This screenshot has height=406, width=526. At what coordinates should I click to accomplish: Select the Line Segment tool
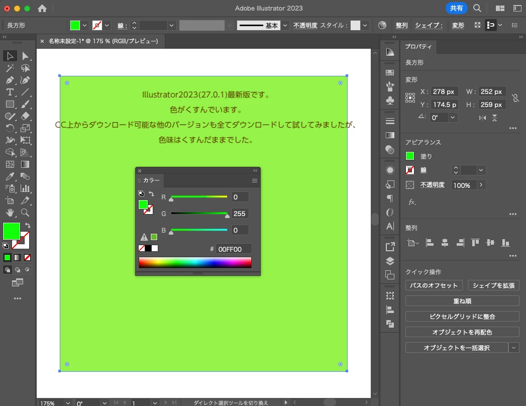point(25,92)
